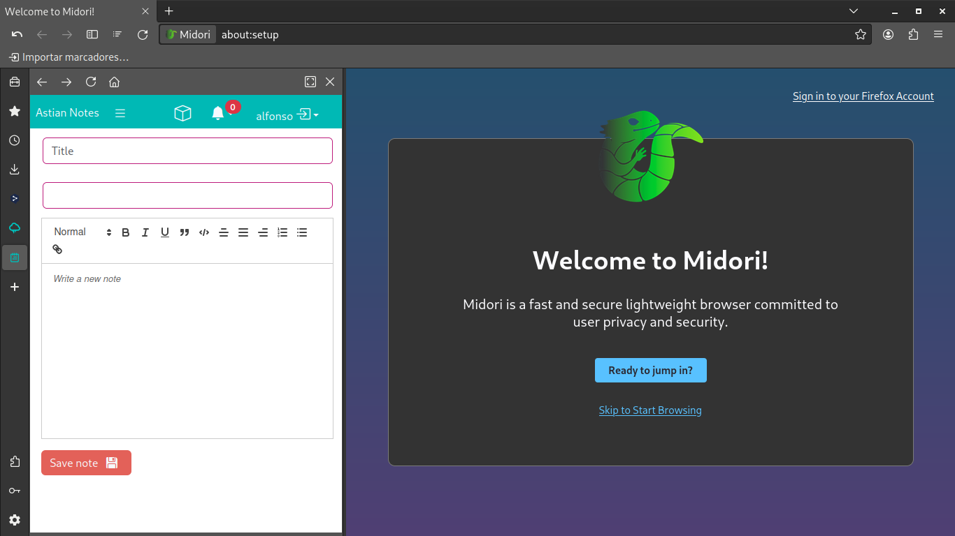Viewport: 955px width, 536px height.
Task: Open the settings gear in sidebar
Action: (x=15, y=520)
